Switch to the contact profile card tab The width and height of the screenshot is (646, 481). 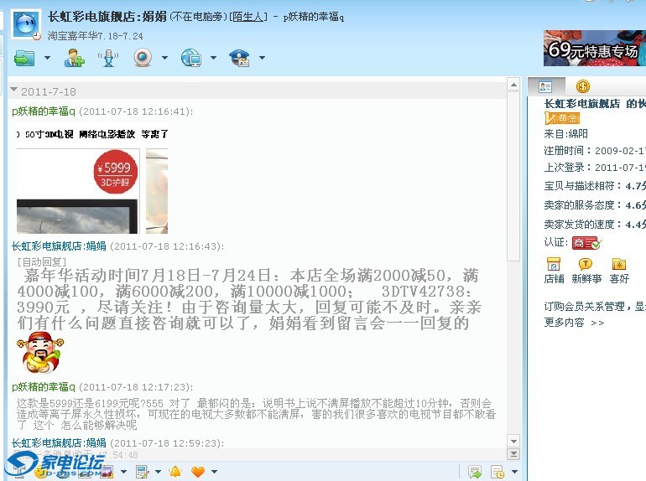(x=545, y=86)
